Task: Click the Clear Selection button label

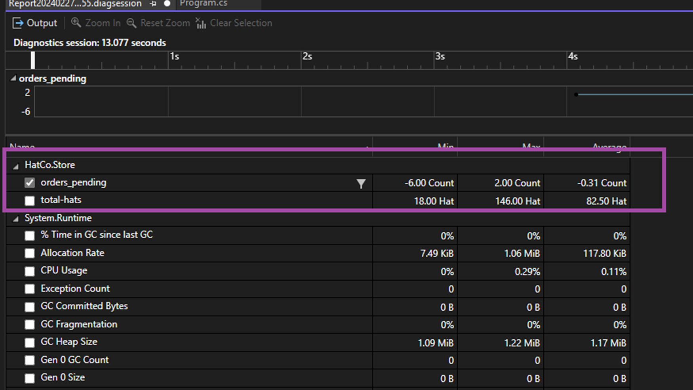Action: tap(241, 23)
